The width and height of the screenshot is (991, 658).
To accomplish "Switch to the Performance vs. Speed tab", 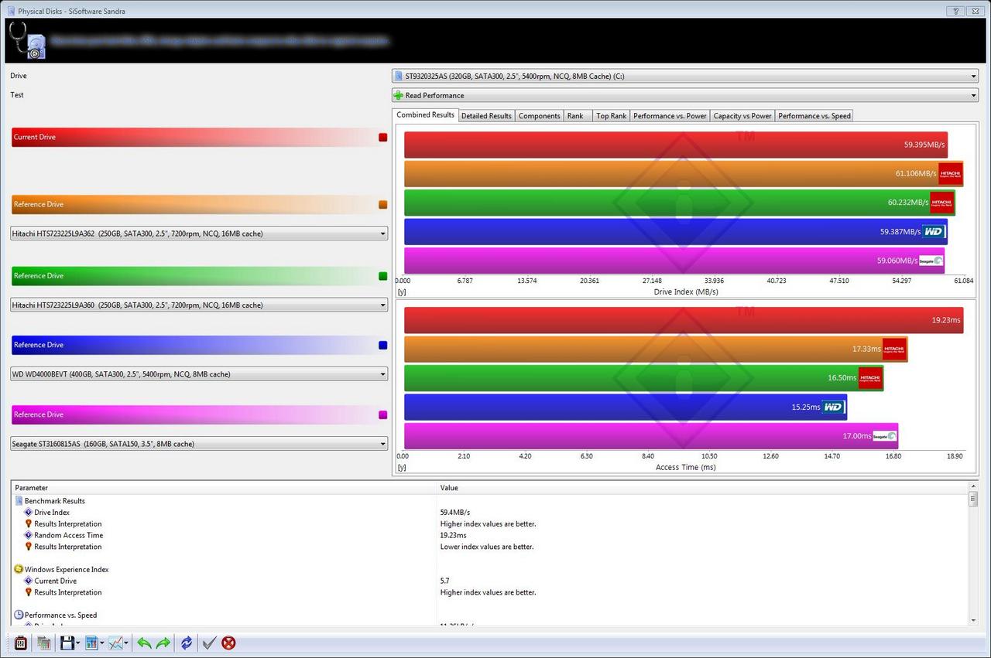I will pyautogui.click(x=814, y=116).
